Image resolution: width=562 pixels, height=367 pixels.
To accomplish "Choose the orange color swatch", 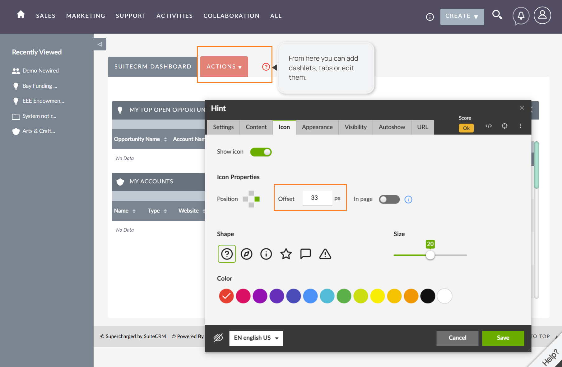I will 411,296.
